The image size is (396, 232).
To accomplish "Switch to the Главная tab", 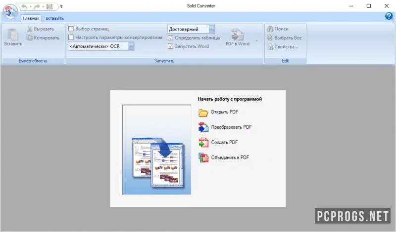I will (x=31, y=18).
